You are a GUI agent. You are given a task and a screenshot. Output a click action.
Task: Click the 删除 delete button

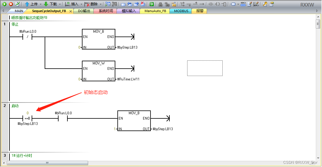coord(91,4)
